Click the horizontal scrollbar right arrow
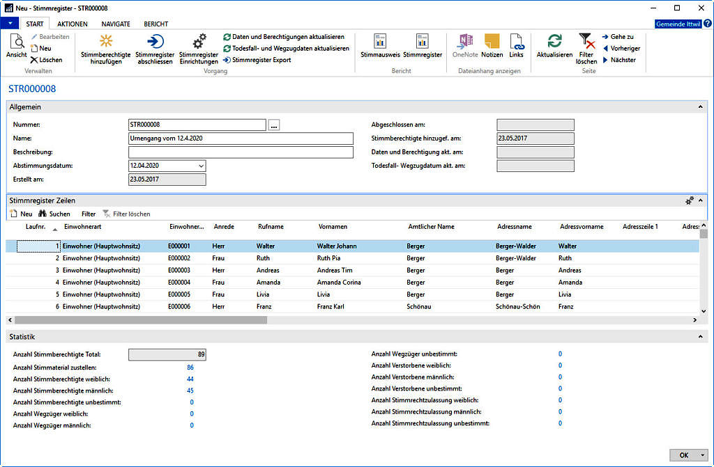The height and width of the screenshot is (467, 714). click(x=695, y=320)
